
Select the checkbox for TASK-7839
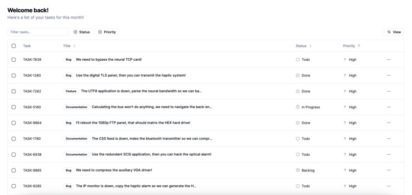[14, 60]
